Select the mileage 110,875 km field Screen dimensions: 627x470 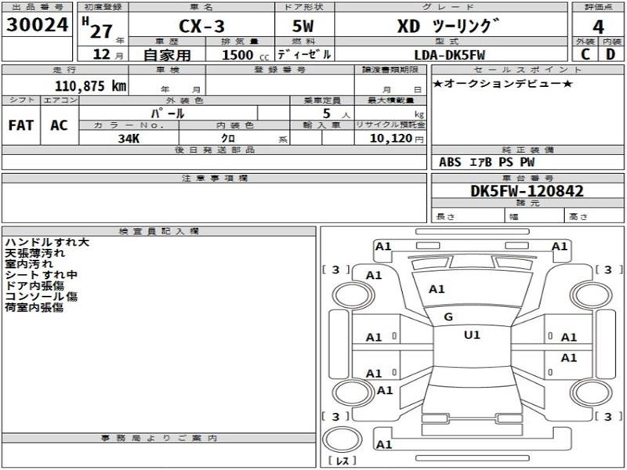65,85
